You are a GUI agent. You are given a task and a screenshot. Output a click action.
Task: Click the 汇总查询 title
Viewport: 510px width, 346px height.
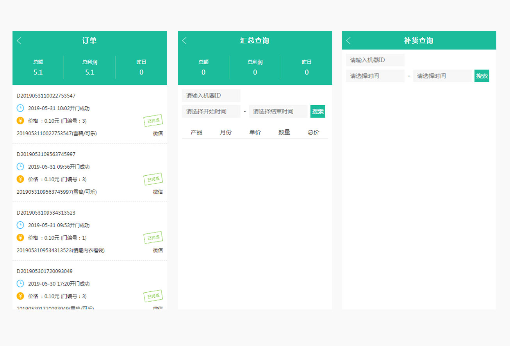(x=255, y=41)
